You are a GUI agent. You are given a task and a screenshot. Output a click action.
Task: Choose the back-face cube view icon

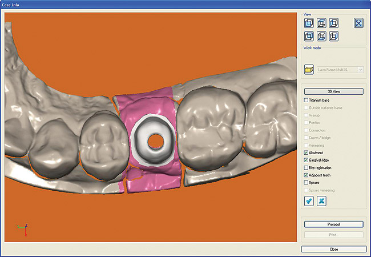(x=309, y=37)
